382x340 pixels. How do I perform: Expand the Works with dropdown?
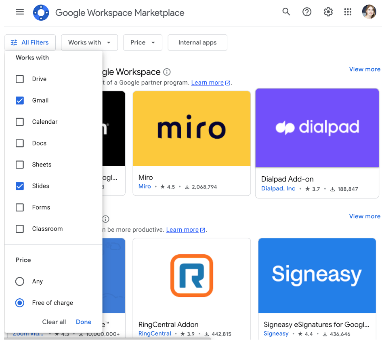click(x=89, y=42)
